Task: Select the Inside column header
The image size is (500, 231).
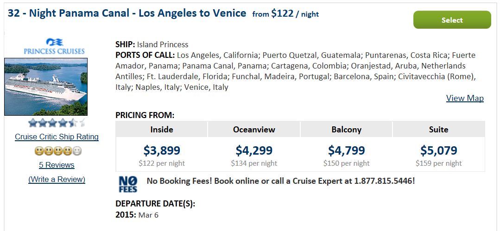Action: click(x=162, y=129)
